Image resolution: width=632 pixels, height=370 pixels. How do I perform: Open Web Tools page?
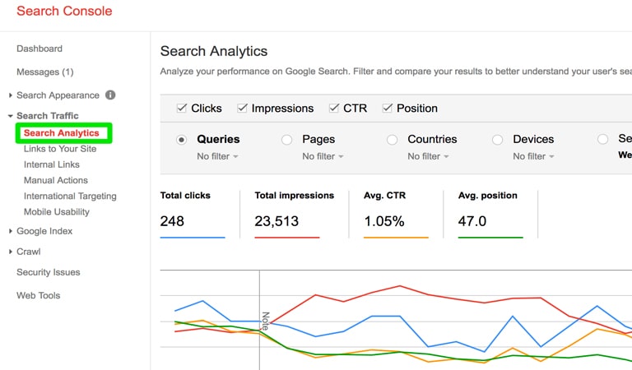point(39,295)
